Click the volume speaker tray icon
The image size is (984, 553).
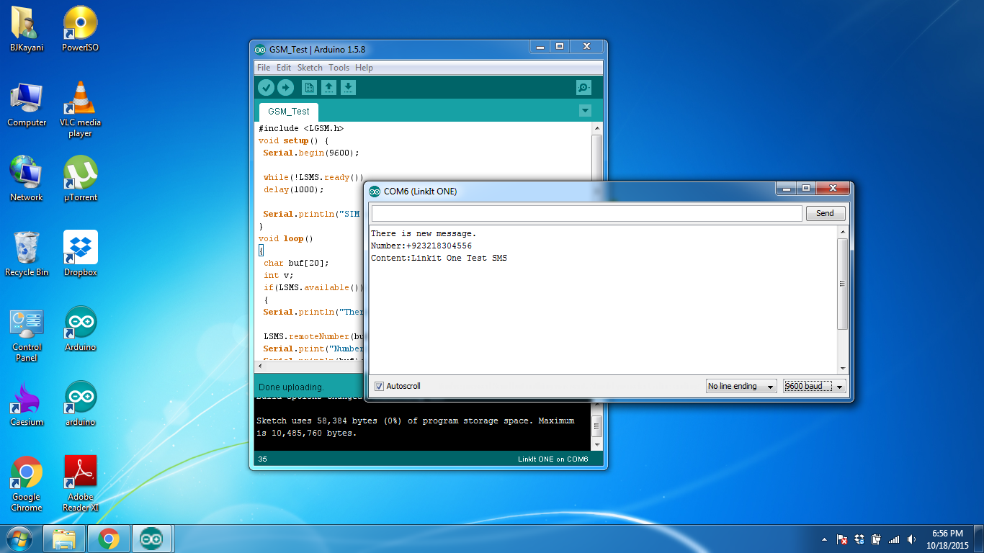pyautogui.click(x=912, y=539)
